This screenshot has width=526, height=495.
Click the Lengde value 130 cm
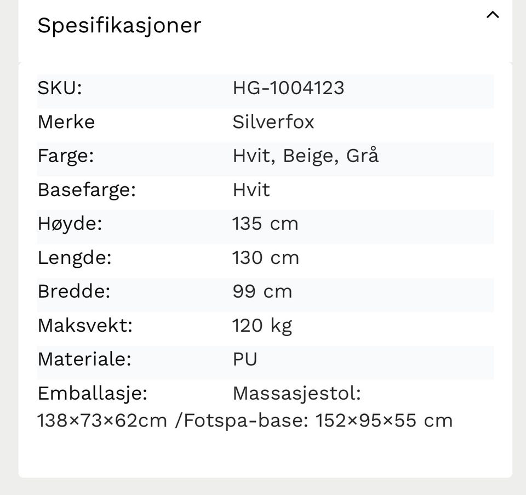(265, 258)
